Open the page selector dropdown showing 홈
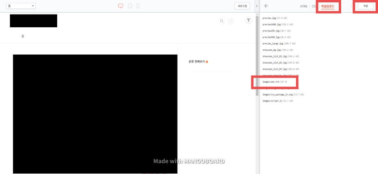This screenshot has width=378, height=174. tap(21, 6)
